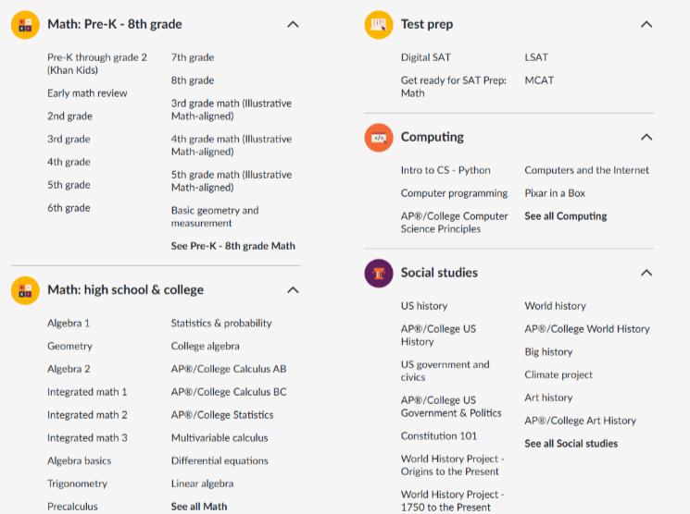The width and height of the screenshot is (690, 514).
Task: Collapse the Computing section chevron
Action: click(x=646, y=138)
